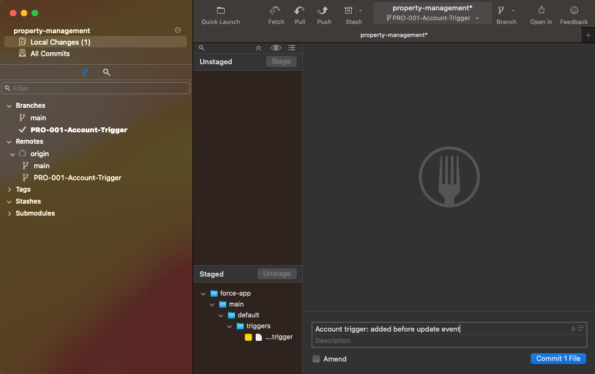Open the Stash options dropdown arrow
The image size is (595, 374).
pyautogui.click(x=360, y=10)
